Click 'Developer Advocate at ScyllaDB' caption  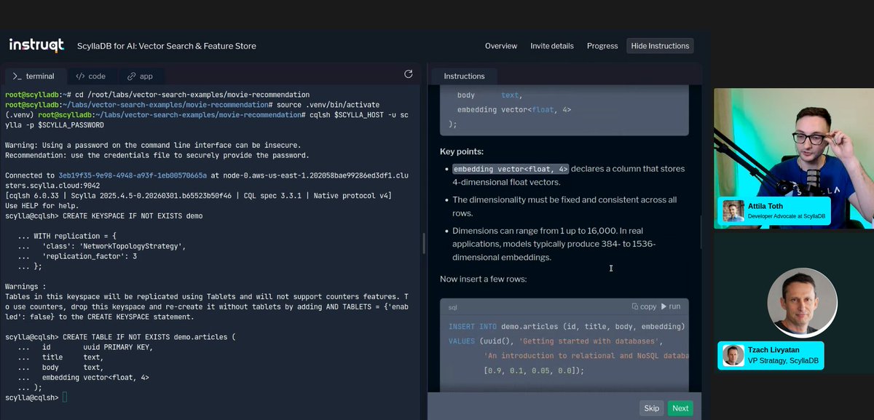click(x=786, y=216)
